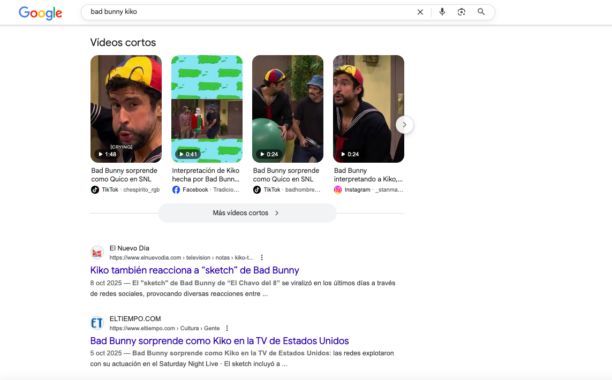Click the ELTIEMPO.COM favicon icon
The height and width of the screenshot is (380, 612).
[97, 323]
